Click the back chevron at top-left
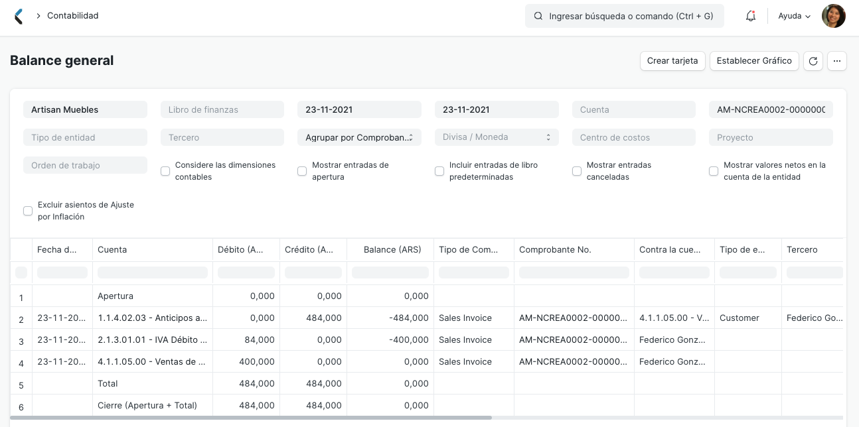This screenshot has height=427, width=859. (x=19, y=16)
